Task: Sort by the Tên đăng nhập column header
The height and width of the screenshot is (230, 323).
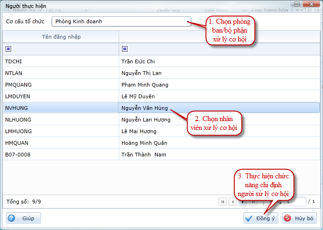Action: [x=61, y=37]
